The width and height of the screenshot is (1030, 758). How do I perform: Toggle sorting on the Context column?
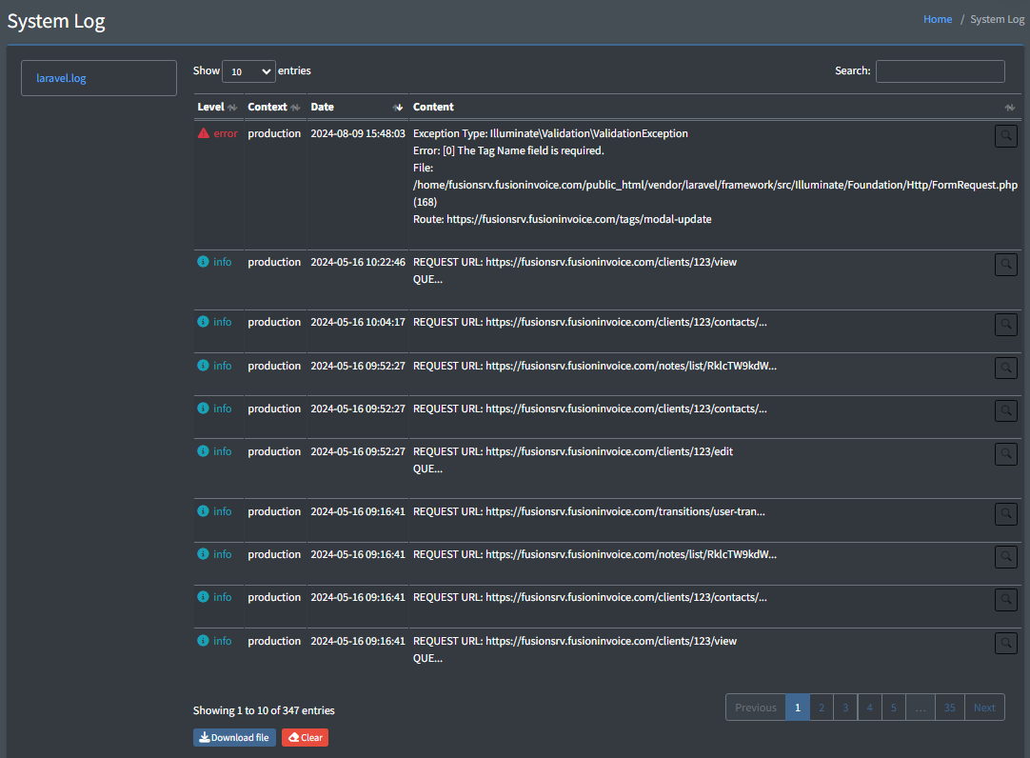tap(295, 107)
